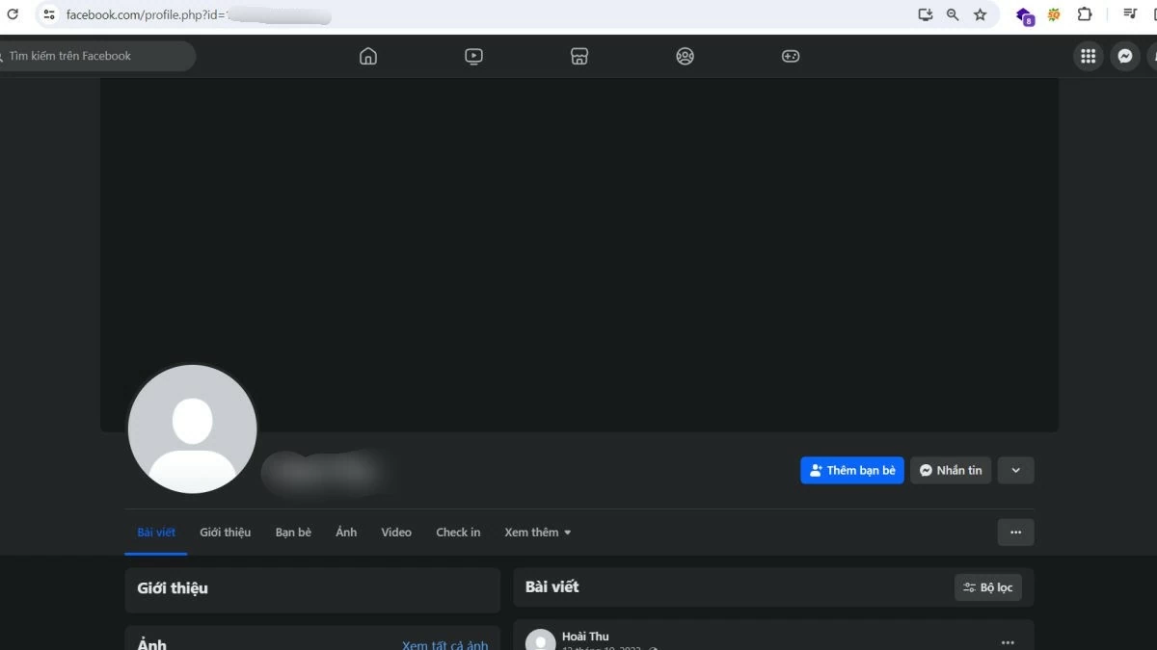Open Xem tất cả ảnh link
This screenshot has width=1157, height=650.
[x=445, y=644]
